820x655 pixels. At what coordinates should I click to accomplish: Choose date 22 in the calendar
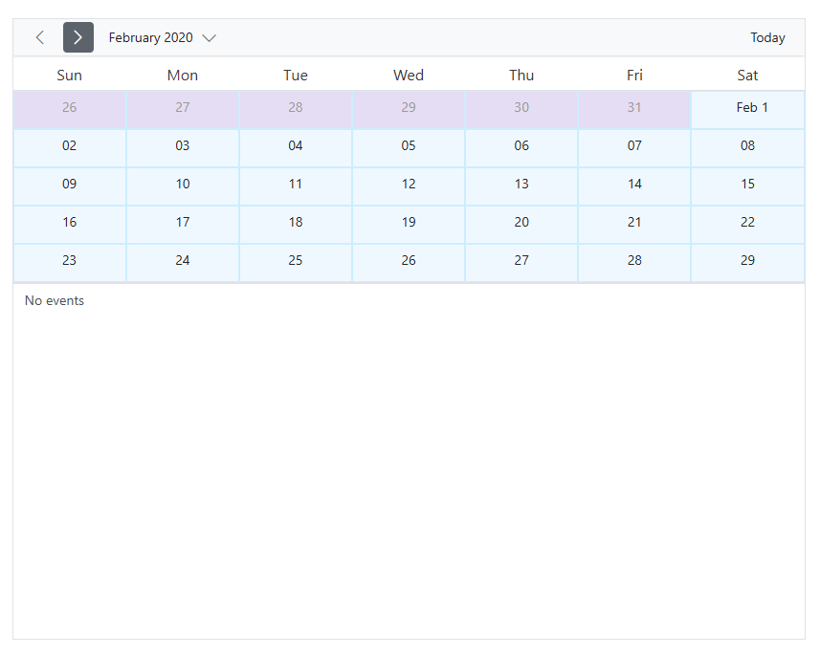tap(748, 225)
